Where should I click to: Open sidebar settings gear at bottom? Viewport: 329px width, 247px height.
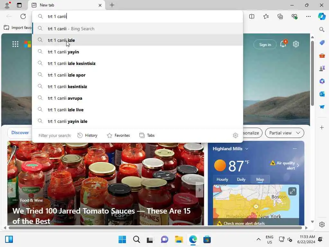(x=322, y=224)
